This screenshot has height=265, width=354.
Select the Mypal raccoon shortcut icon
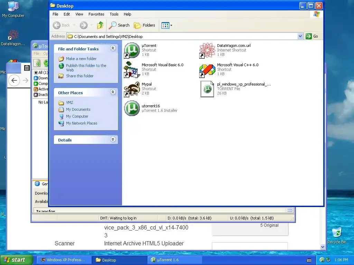point(132,89)
